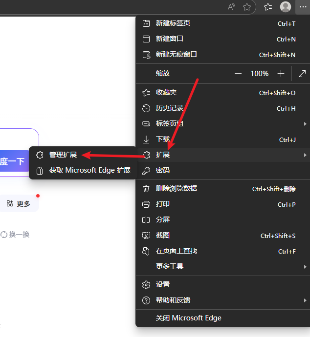
Task: Click the 下载 download arrow icon
Action: click(146, 139)
